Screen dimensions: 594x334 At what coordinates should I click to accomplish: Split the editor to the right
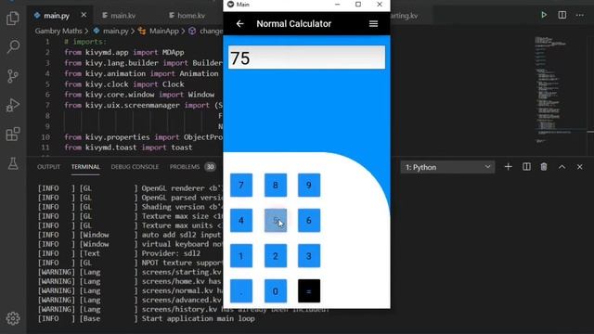pyautogui.click(x=562, y=15)
